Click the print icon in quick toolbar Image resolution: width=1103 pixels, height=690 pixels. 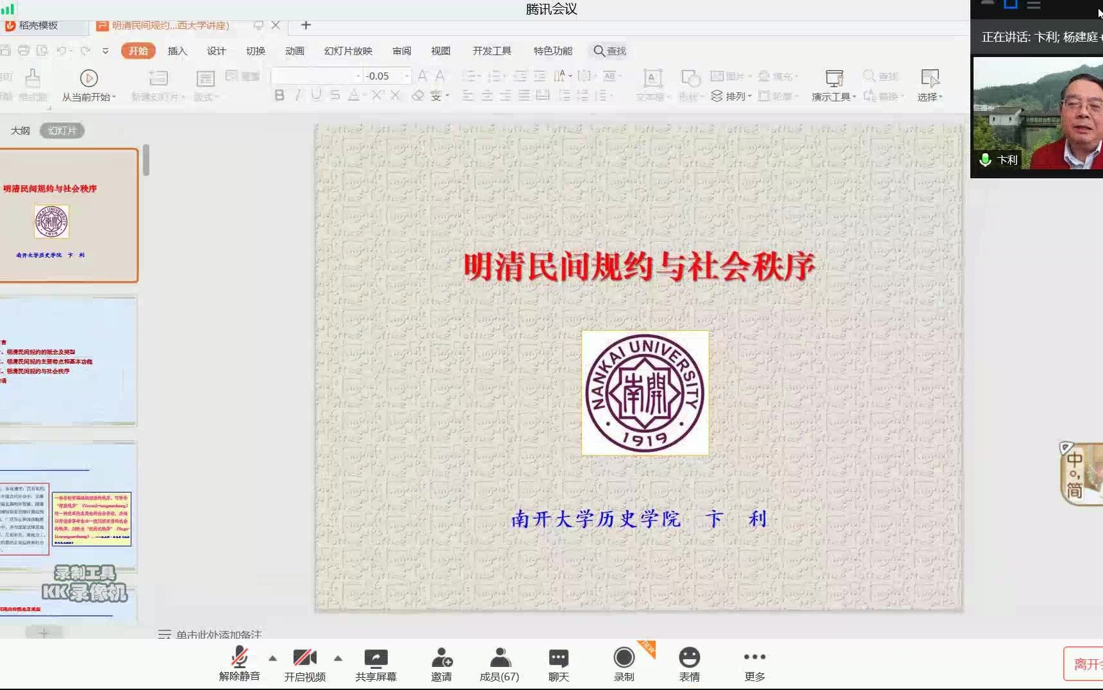pos(24,51)
